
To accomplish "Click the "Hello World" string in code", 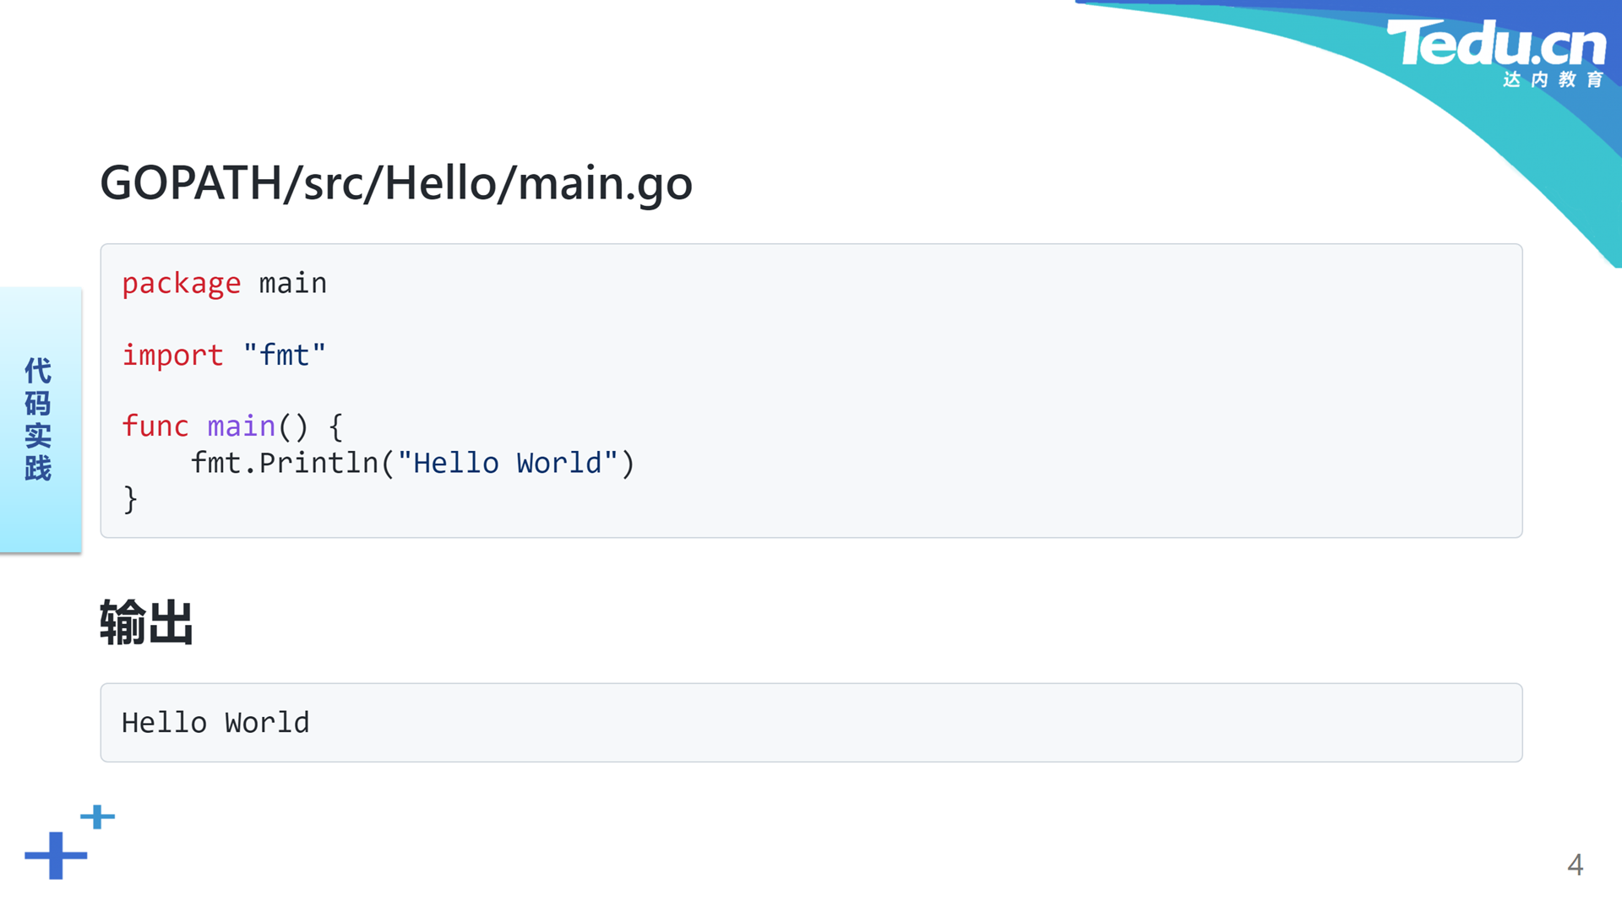I will point(508,463).
